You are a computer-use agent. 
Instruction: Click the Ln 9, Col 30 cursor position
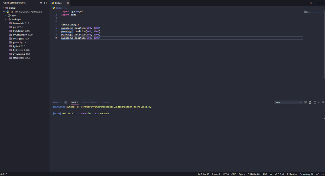(x=203, y=174)
